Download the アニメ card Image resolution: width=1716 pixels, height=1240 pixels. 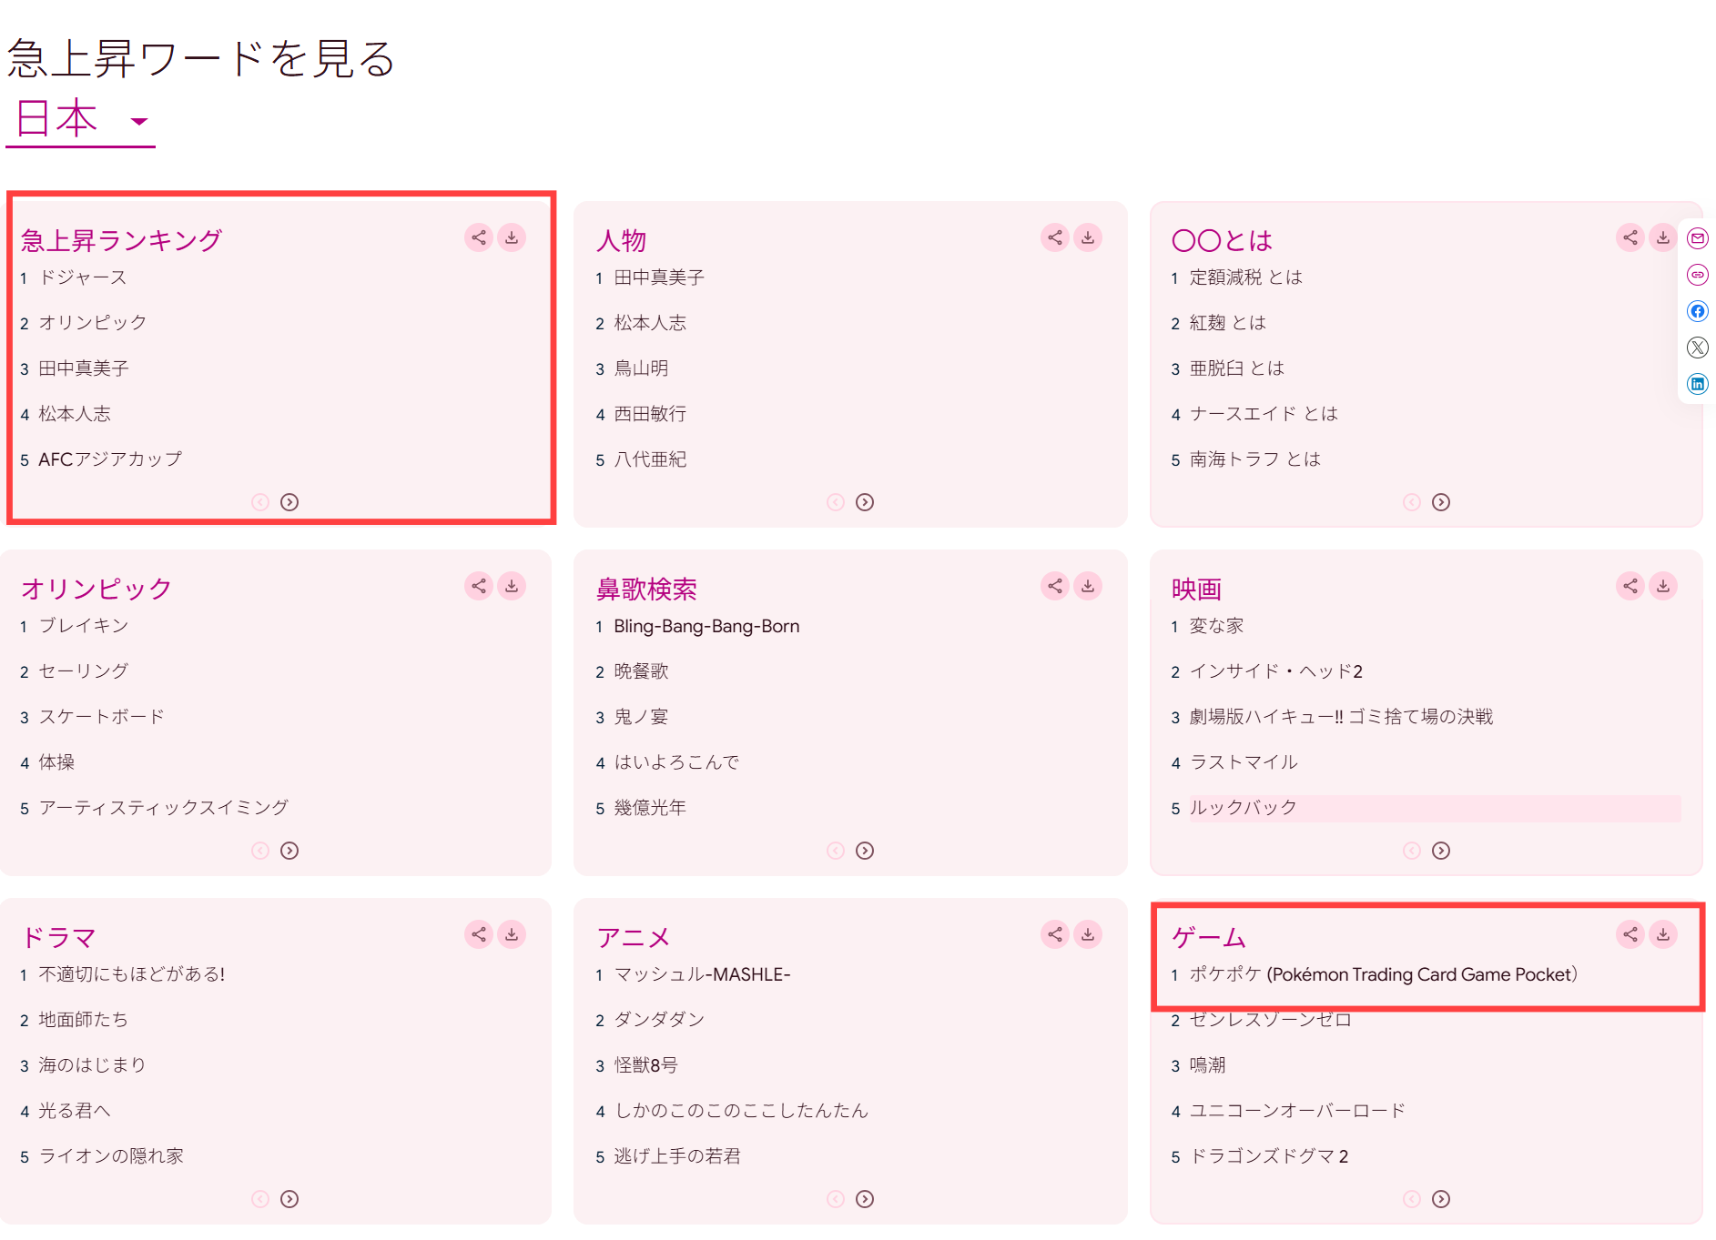[x=1088, y=934]
